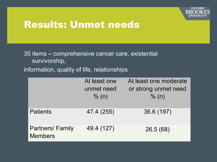Click the Partners/ Family Members row label
Viewport: 217px width, 162px height.
pyautogui.click(x=52, y=132)
